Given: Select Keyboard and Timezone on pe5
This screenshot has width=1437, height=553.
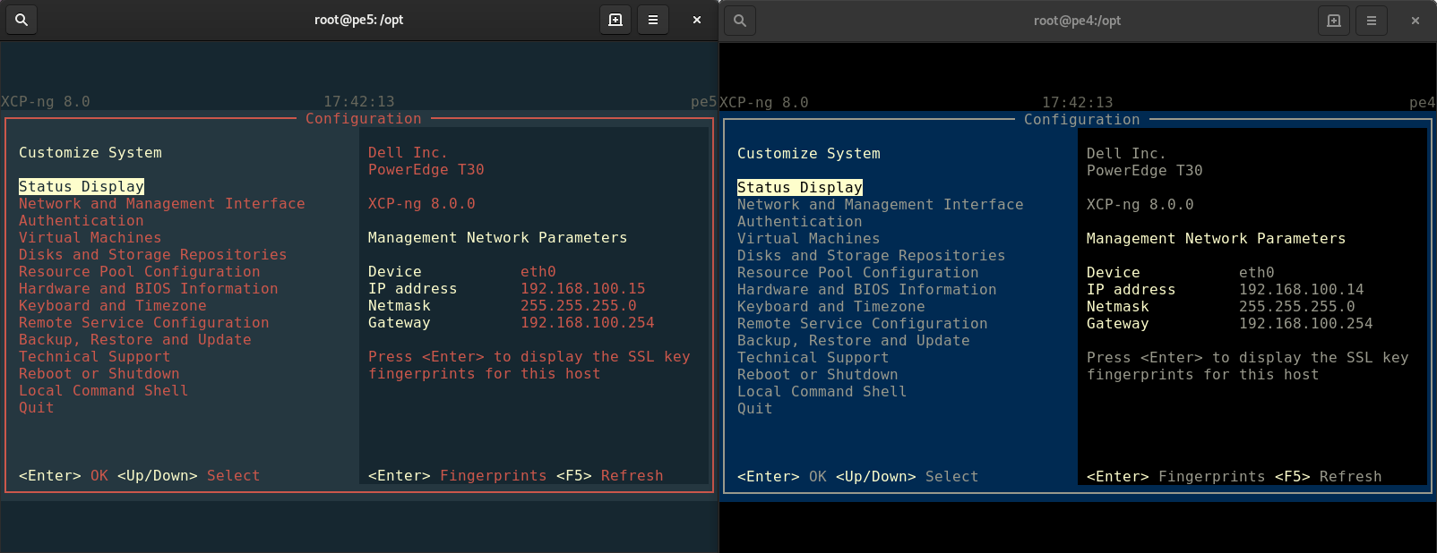Looking at the screenshot, I should (x=113, y=305).
